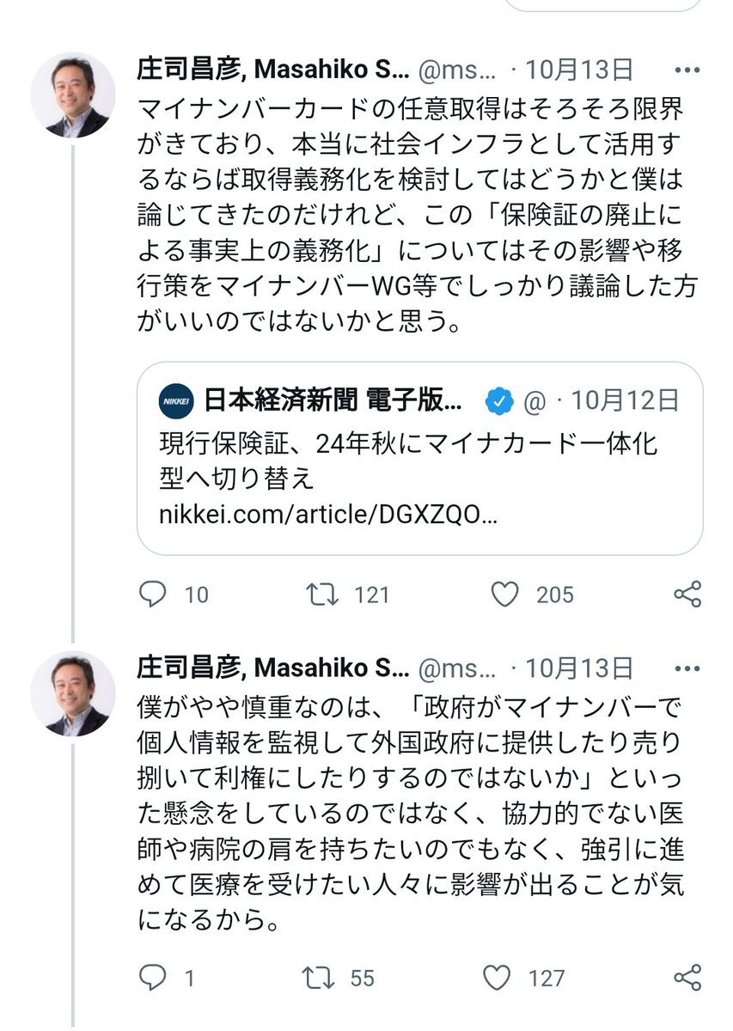Open first tweet author's profile picture
733x1031 pixels.
tap(73, 97)
